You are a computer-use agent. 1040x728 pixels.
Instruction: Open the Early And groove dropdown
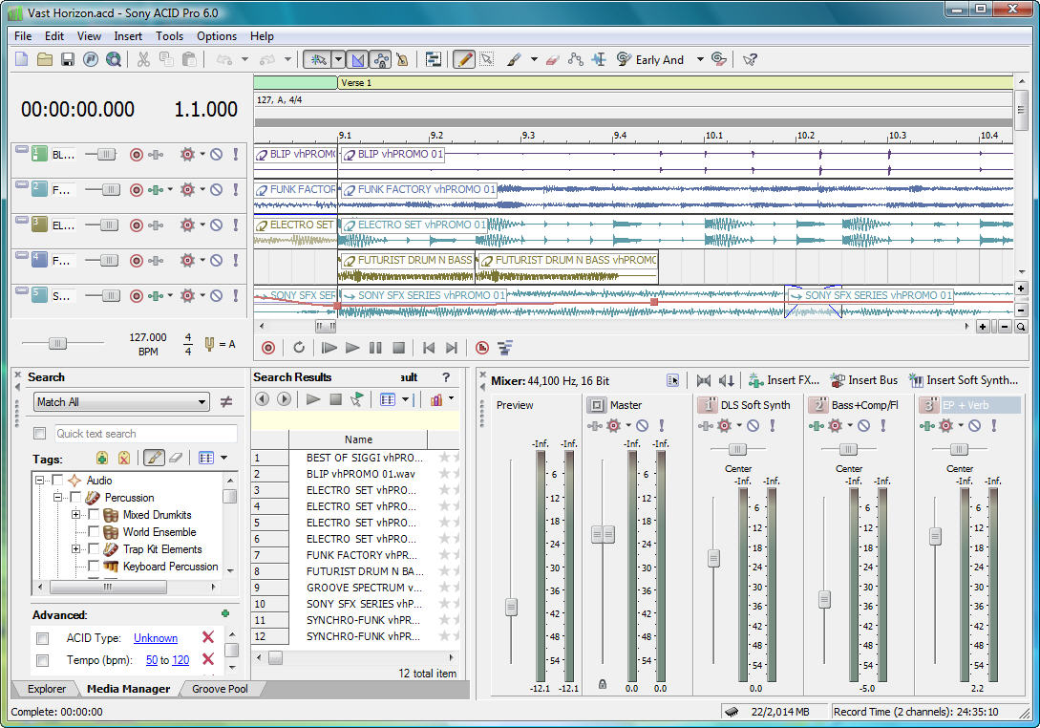[x=700, y=60]
